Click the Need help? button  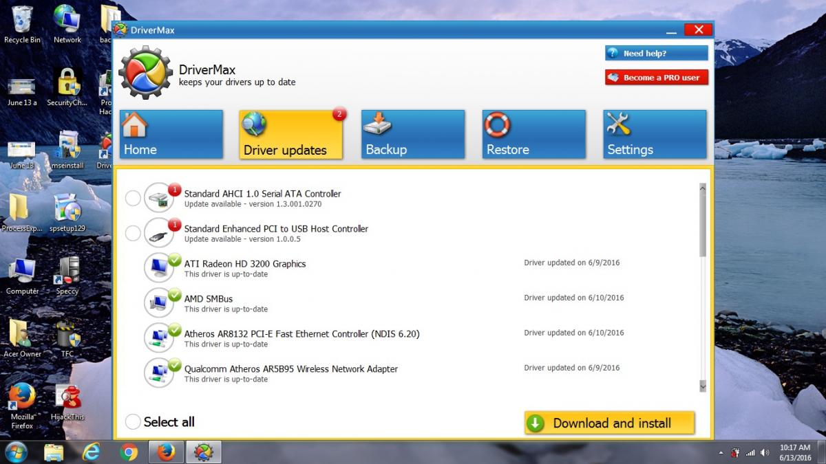click(x=657, y=53)
